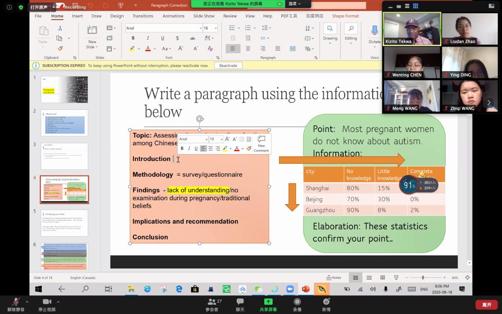
Task: Toggle Notes pane in the status bar
Action: (x=333, y=278)
